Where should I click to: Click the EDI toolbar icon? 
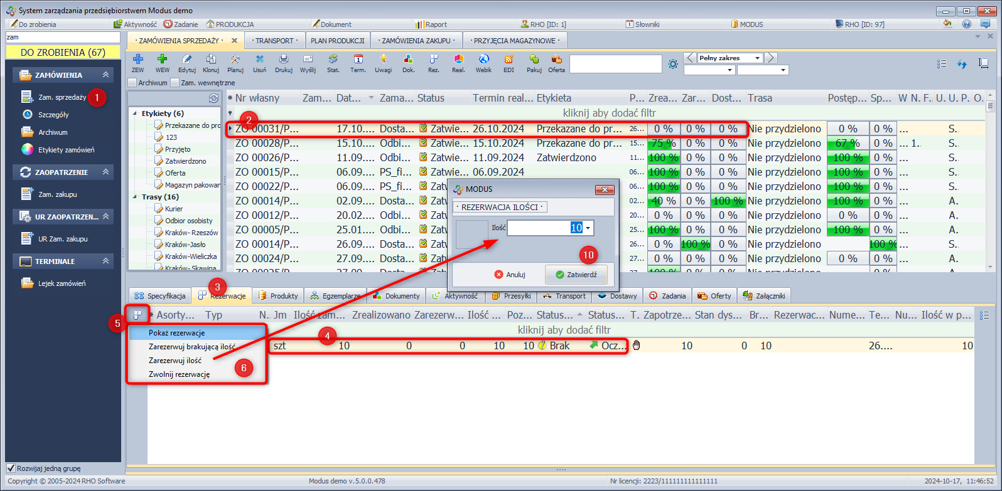click(509, 60)
